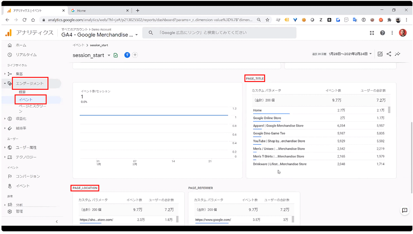Select 概要 under エンゲージメント
Viewport: 413px width, 234px height.
(22, 92)
